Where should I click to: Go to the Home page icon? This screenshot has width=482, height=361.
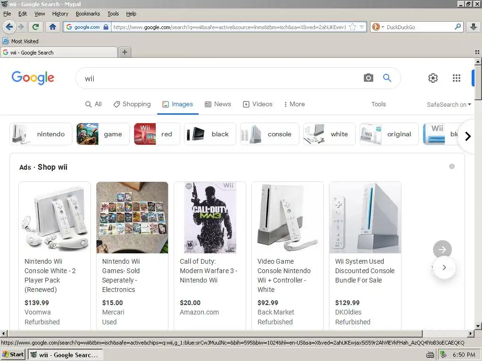pyautogui.click(x=53, y=27)
